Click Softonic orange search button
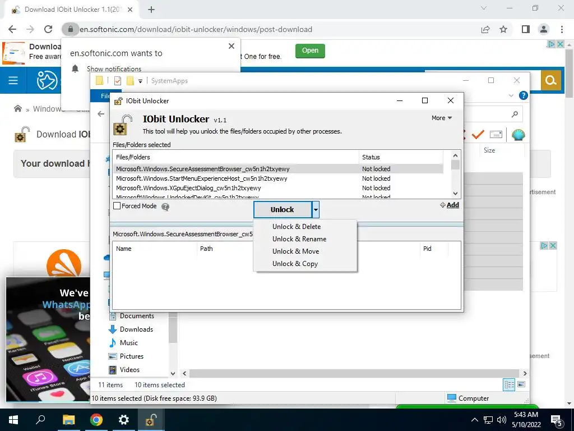Screen dimensions: 574x431 tap(550, 80)
